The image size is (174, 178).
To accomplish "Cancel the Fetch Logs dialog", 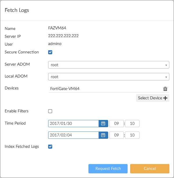I will pos(150,168).
